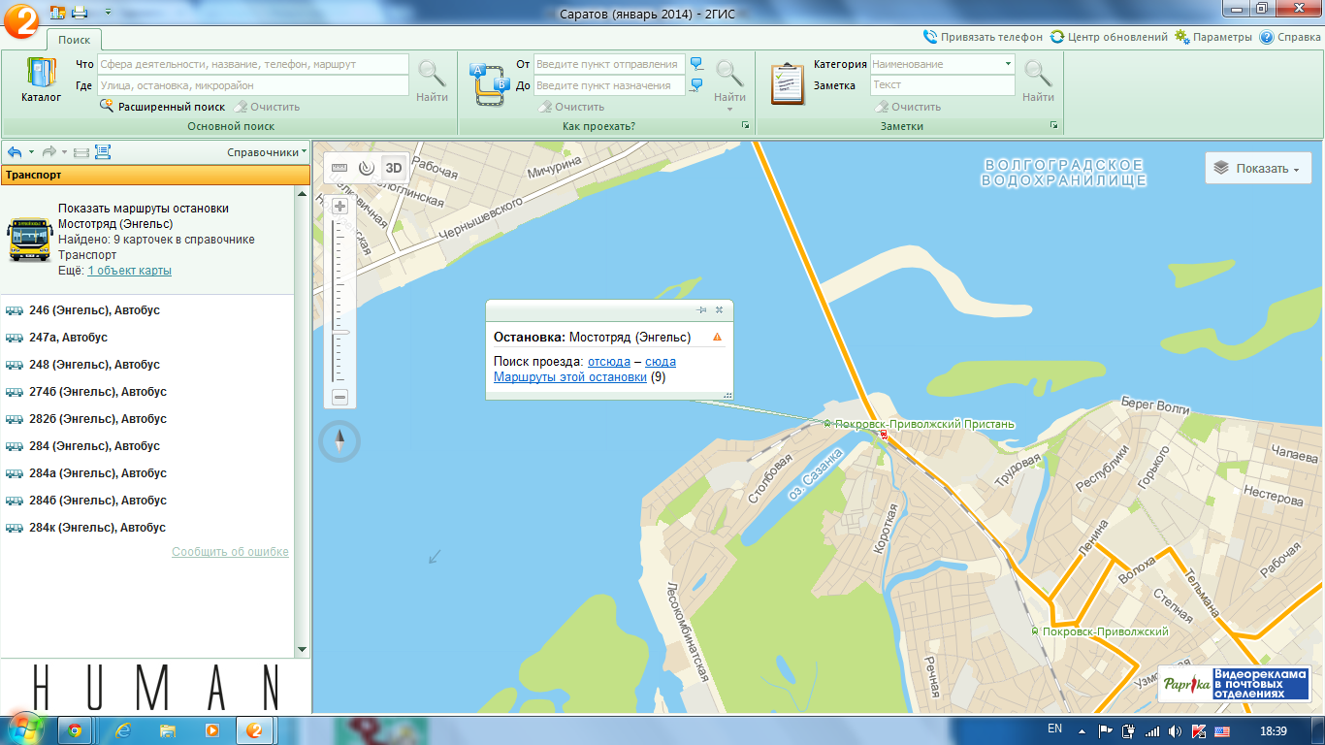Select the radius search tool on map

(x=366, y=167)
